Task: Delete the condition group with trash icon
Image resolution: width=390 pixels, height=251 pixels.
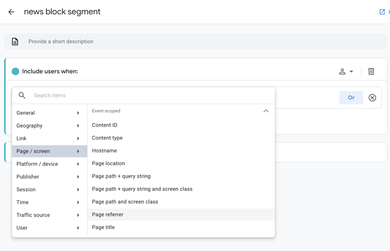Action: (x=371, y=71)
